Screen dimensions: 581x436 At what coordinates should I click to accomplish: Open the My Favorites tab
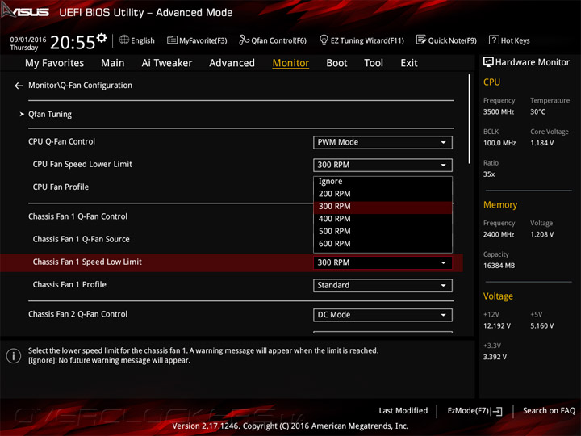[x=55, y=63]
